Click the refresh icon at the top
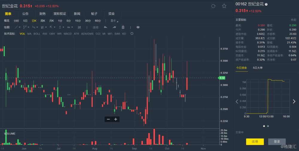The image size is (299, 151). (x=213, y=6)
